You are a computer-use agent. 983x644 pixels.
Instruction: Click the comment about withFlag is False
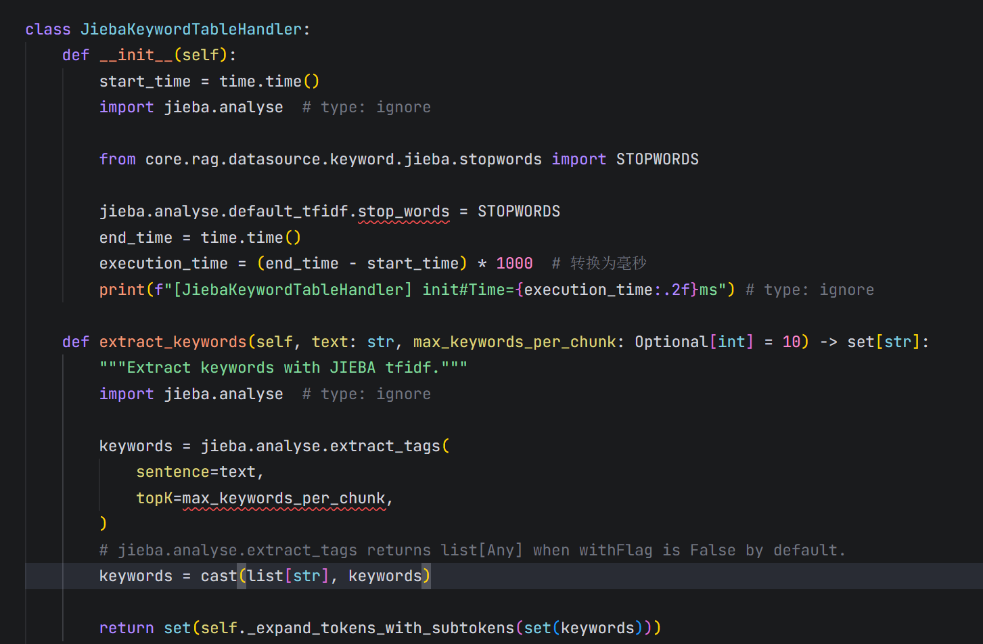click(472, 550)
